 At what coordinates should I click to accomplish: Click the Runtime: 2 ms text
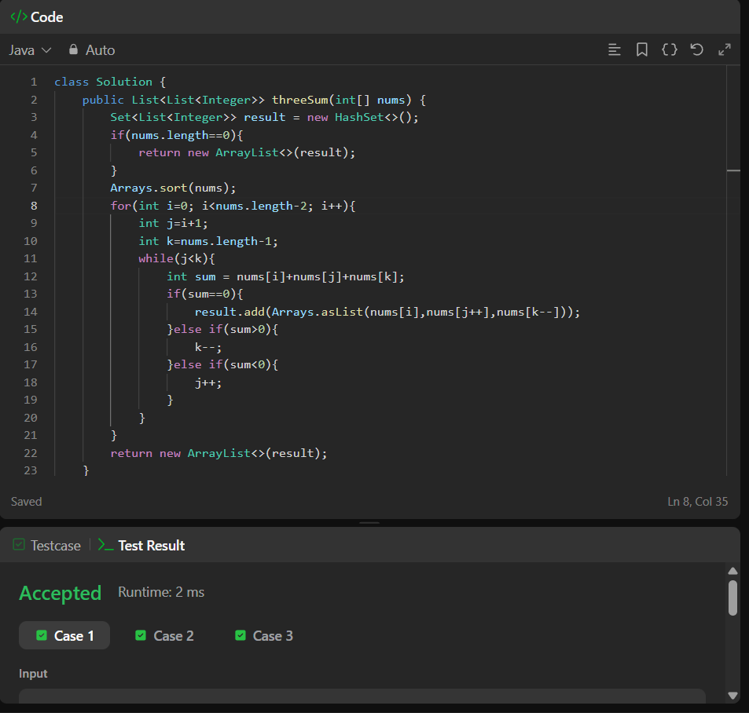(161, 592)
